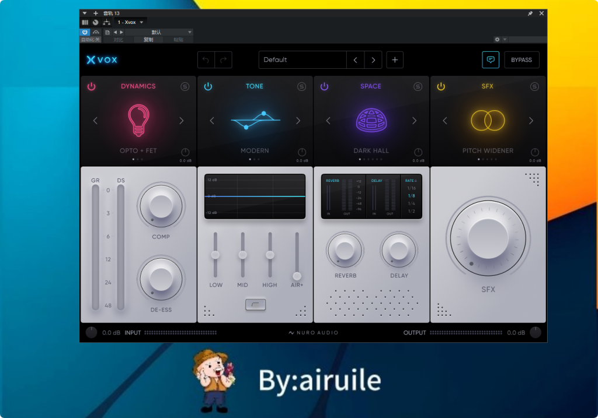Click the MID tone slider handle
This screenshot has width=598, height=418.
242,255
